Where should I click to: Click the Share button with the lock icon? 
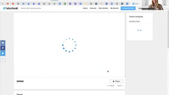[x=116, y=81]
